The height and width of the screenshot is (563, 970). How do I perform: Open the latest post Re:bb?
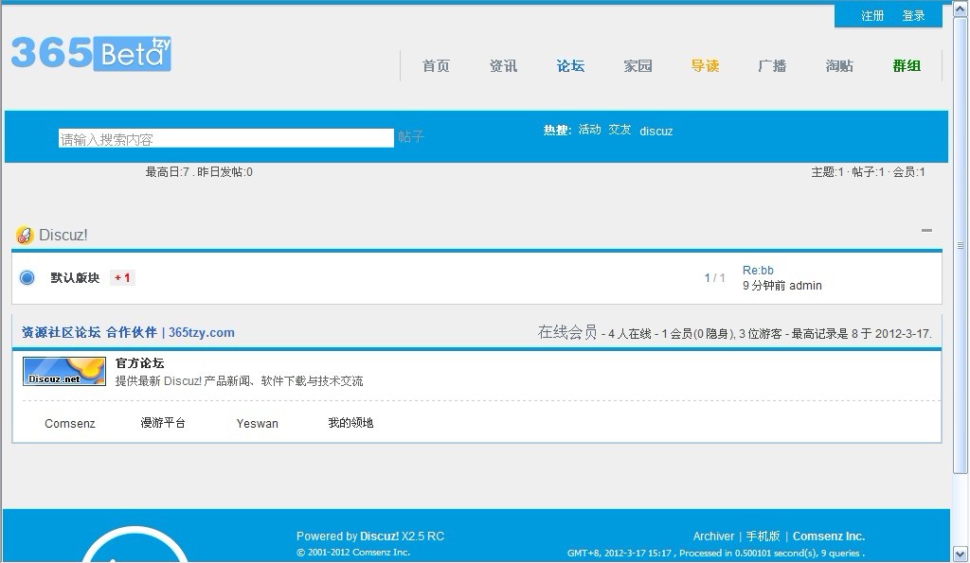(x=758, y=270)
